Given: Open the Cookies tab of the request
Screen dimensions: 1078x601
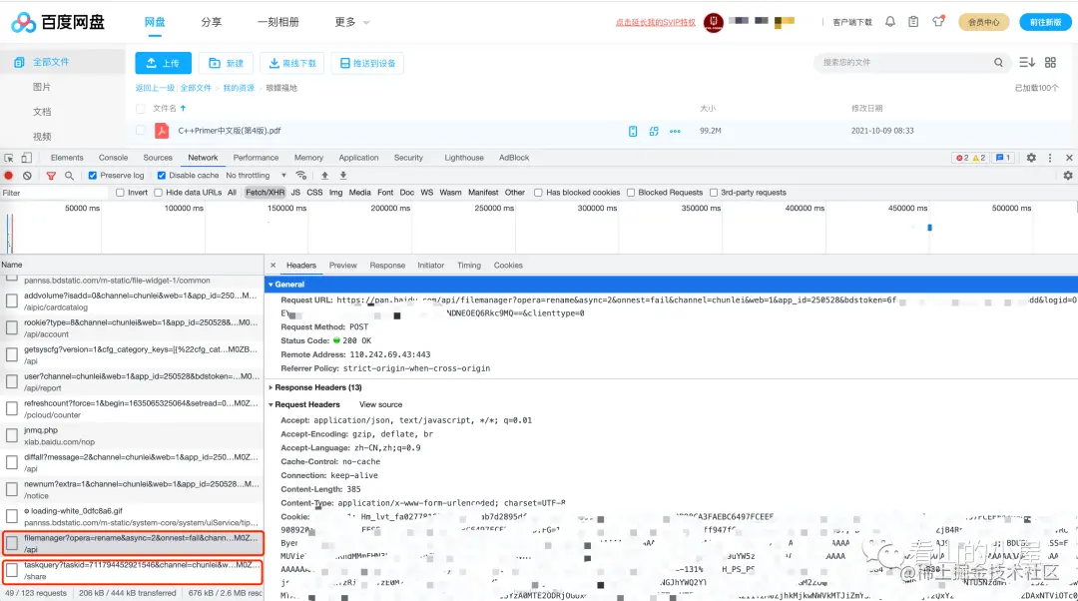Looking at the screenshot, I should coord(508,265).
